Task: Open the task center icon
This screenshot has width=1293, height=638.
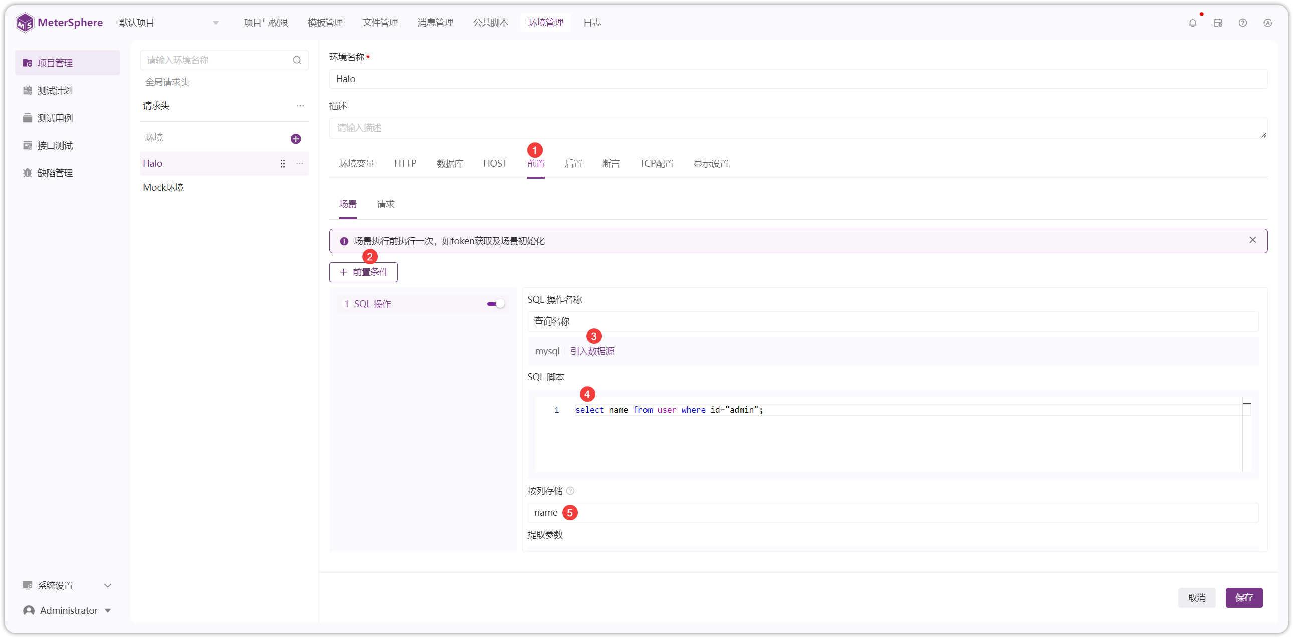Action: [1218, 23]
